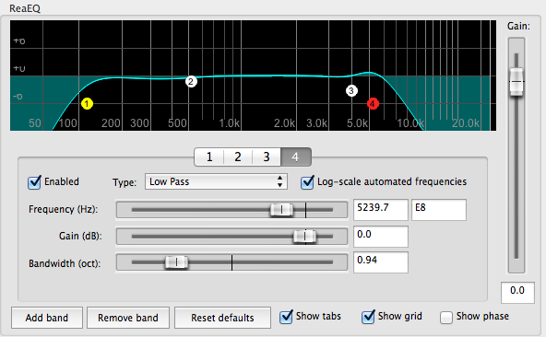Uncheck Show grid option
Screen dimensions: 546x337
pyautogui.click(x=368, y=317)
